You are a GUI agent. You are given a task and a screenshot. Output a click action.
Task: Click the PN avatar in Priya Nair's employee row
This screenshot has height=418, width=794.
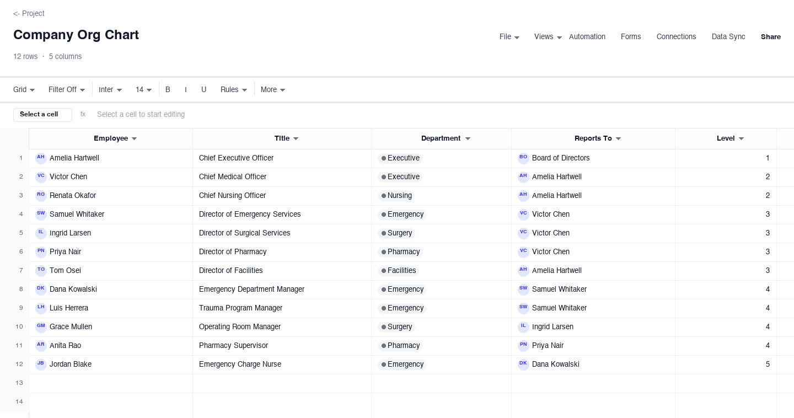(41, 252)
